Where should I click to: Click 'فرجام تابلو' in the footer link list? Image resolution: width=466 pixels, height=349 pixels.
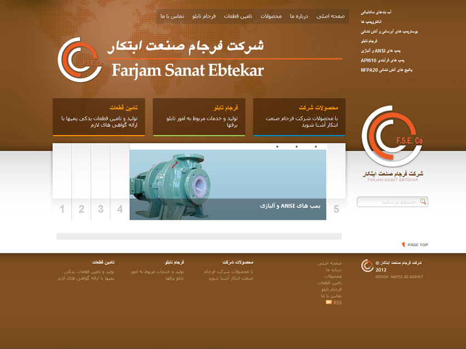(331, 289)
